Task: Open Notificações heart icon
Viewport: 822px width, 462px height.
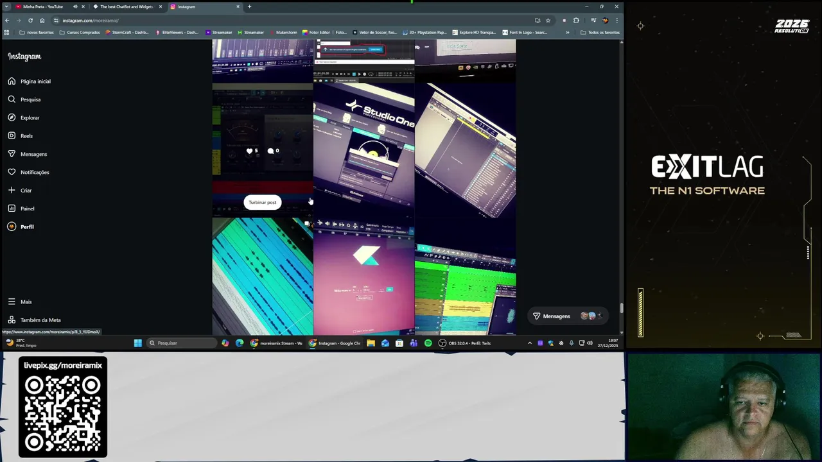Action: pos(12,172)
